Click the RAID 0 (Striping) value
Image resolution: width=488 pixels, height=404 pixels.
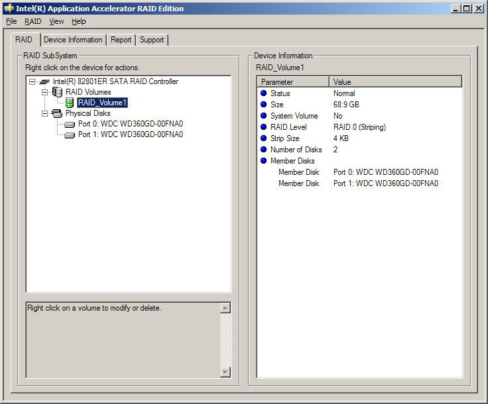(359, 127)
